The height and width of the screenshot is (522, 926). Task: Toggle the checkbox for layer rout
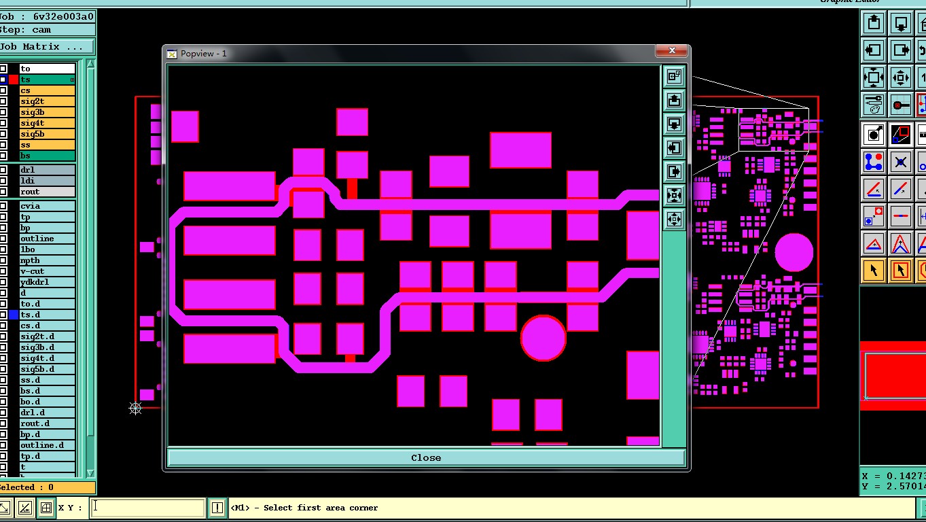tap(3, 192)
